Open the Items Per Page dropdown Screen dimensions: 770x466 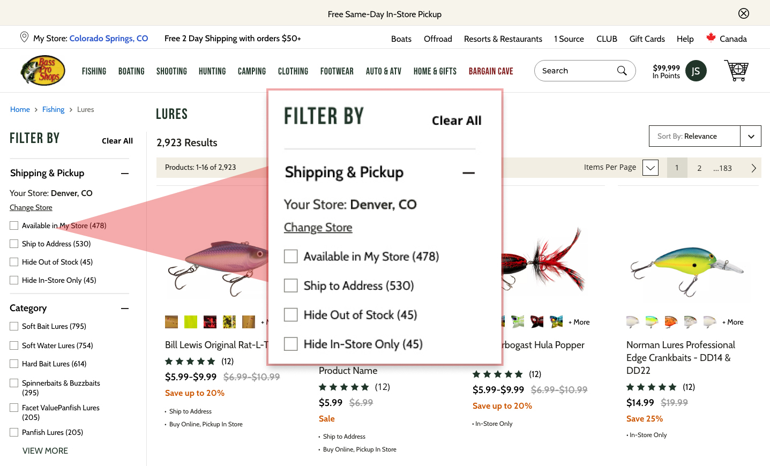tap(650, 168)
